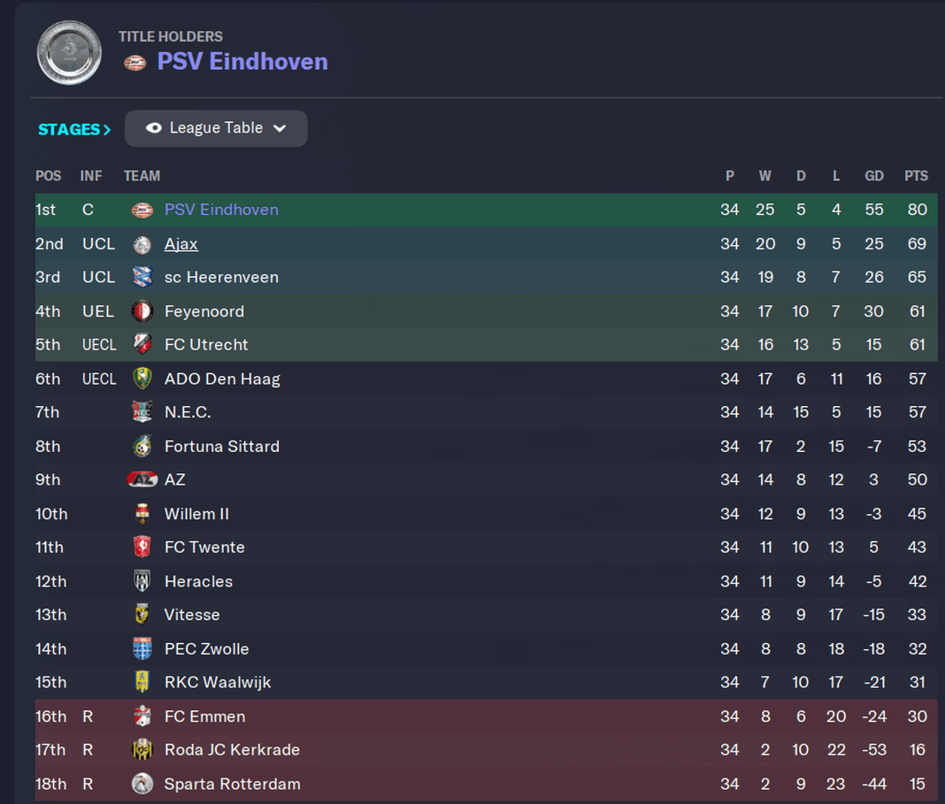945x804 pixels.
Task: Sort table by GD column header
Action: (x=874, y=176)
